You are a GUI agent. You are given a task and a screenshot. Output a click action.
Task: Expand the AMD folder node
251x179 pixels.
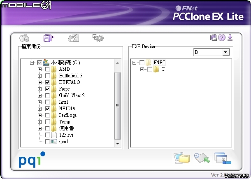point(40,69)
